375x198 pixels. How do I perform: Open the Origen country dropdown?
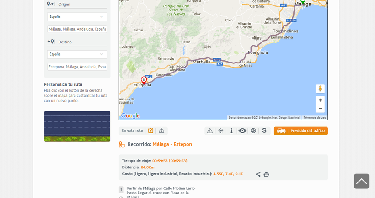click(x=77, y=16)
